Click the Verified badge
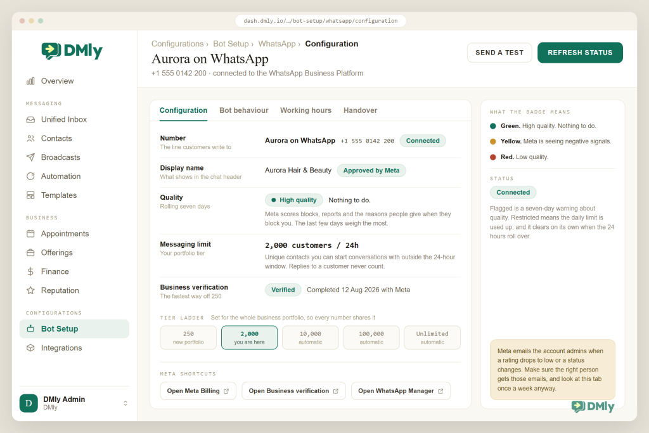The width and height of the screenshot is (649, 433). click(x=283, y=290)
